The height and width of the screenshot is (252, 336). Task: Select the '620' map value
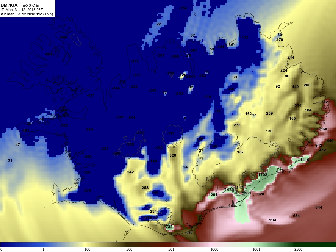(x=261, y=194)
